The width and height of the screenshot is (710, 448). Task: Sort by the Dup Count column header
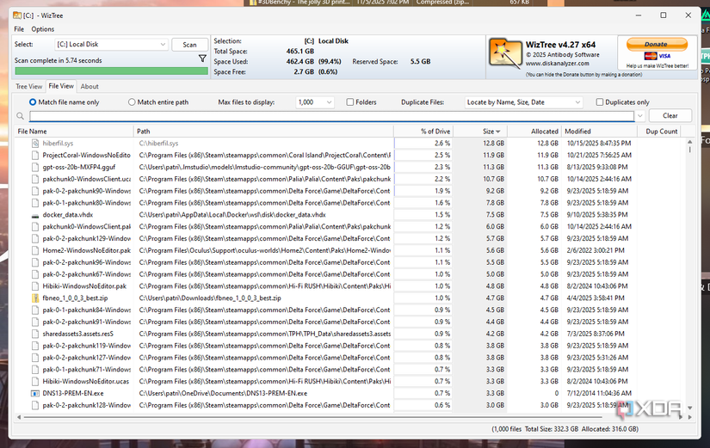pyautogui.click(x=659, y=132)
